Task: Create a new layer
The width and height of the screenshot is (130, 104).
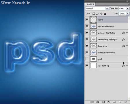Action: (120, 102)
